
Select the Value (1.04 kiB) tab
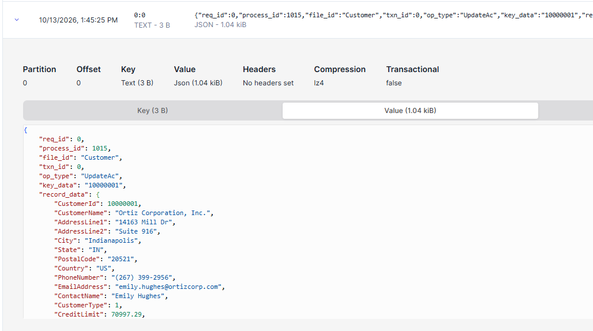click(x=410, y=111)
